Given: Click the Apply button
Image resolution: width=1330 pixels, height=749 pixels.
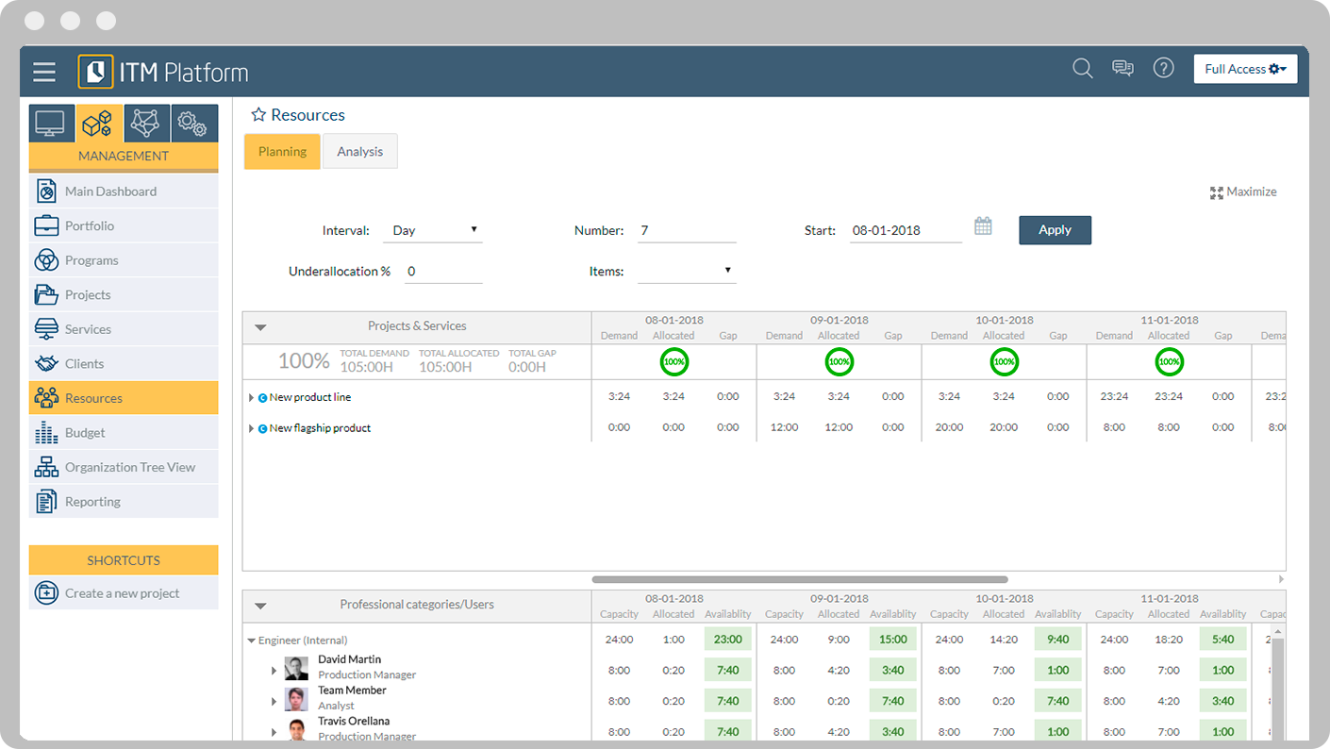Looking at the screenshot, I should [x=1055, y=230].
